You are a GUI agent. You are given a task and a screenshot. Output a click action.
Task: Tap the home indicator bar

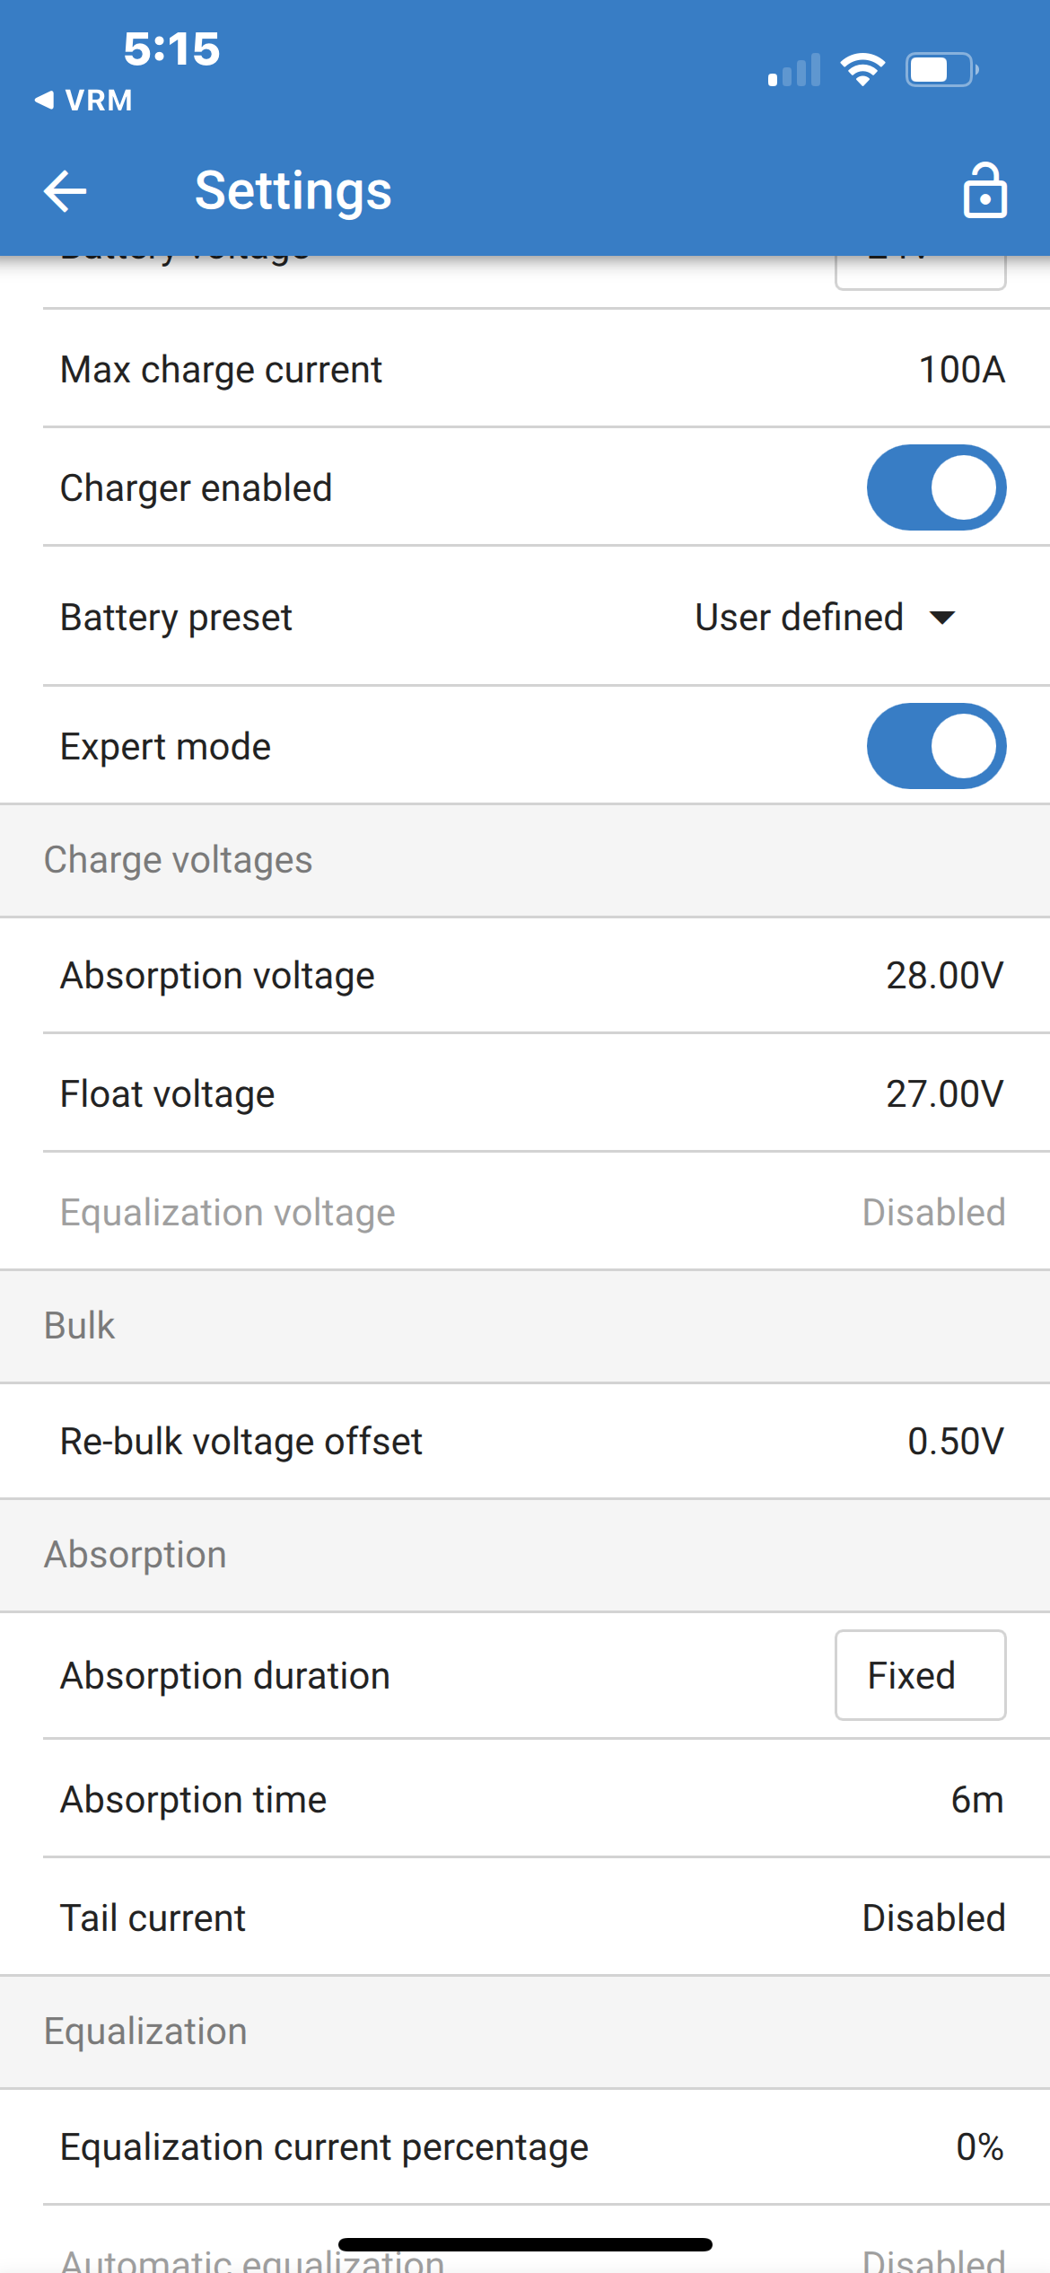[x=525, y=2244]
